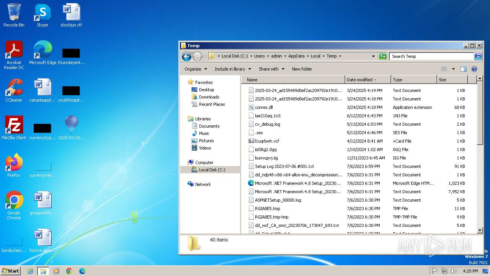The image size is (490, 276).
Task: Open the Firefox desktop shortcut
Action: tap(14, 166)
